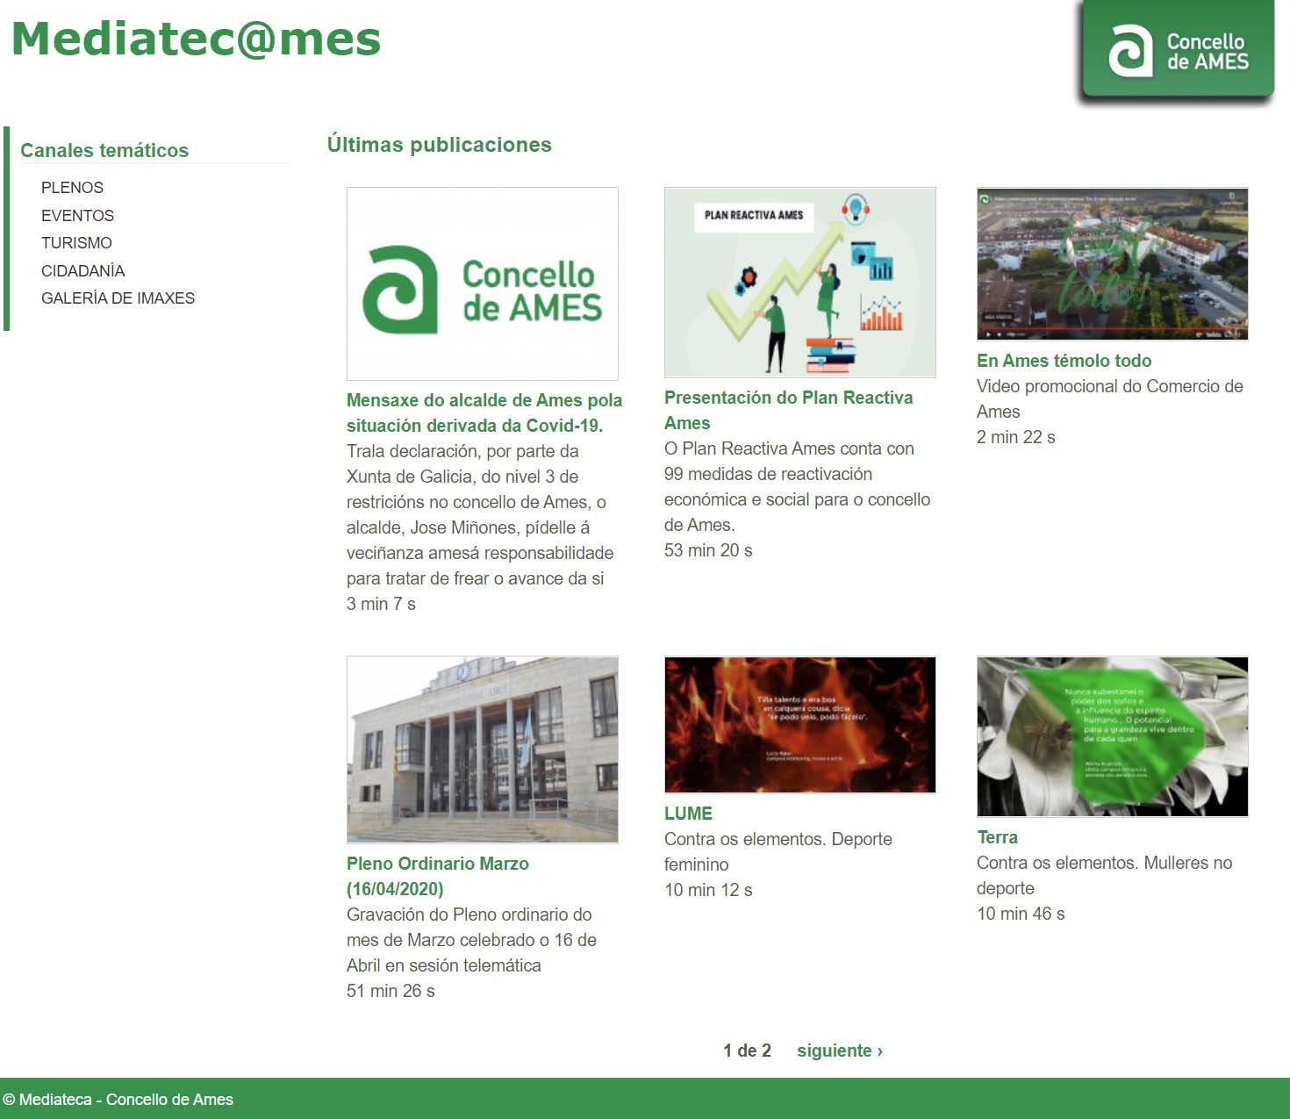1290x1119 pixels.
Task: Click the 10 min 46 s duration
Action: point(1021,914)
